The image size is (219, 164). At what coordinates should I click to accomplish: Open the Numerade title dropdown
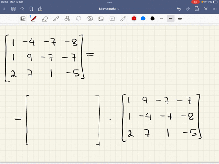point(109,9)
